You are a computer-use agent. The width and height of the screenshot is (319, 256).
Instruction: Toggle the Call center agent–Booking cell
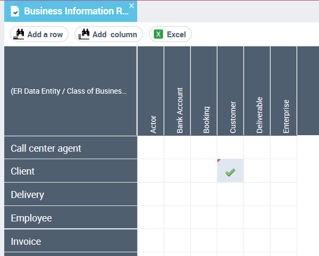[204, 148]
